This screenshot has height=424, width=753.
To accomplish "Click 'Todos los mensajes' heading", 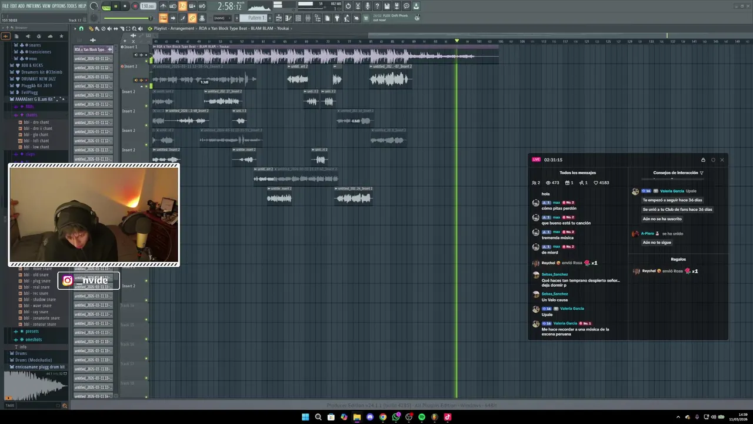I will coord(578,173).
